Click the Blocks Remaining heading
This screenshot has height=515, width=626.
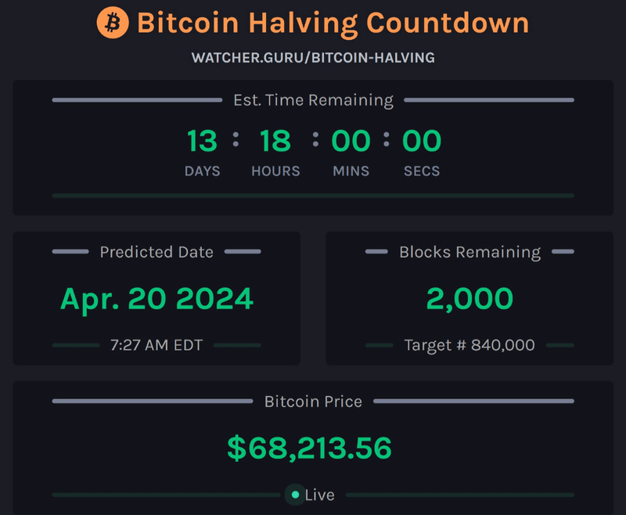click(x=469, y=252)
